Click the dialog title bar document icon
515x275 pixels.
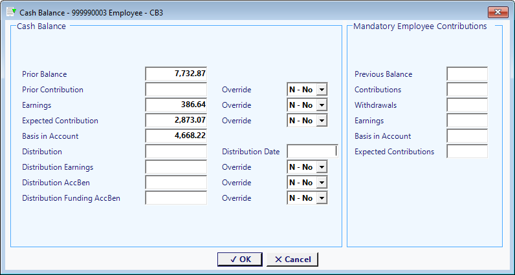pos(11,12)
